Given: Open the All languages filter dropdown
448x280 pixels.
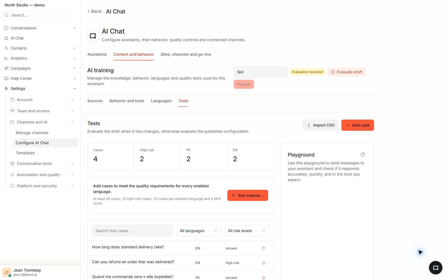Looking at the screenshot, I should click(x=199, y=231).
